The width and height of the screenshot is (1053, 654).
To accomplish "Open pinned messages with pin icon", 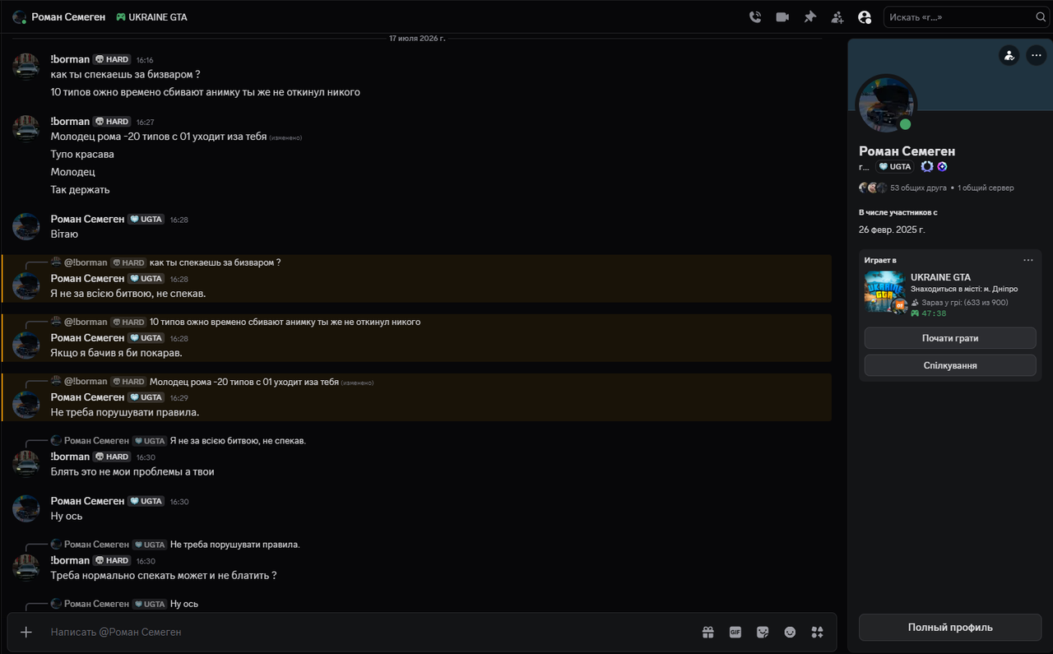I will click(809, 16).
